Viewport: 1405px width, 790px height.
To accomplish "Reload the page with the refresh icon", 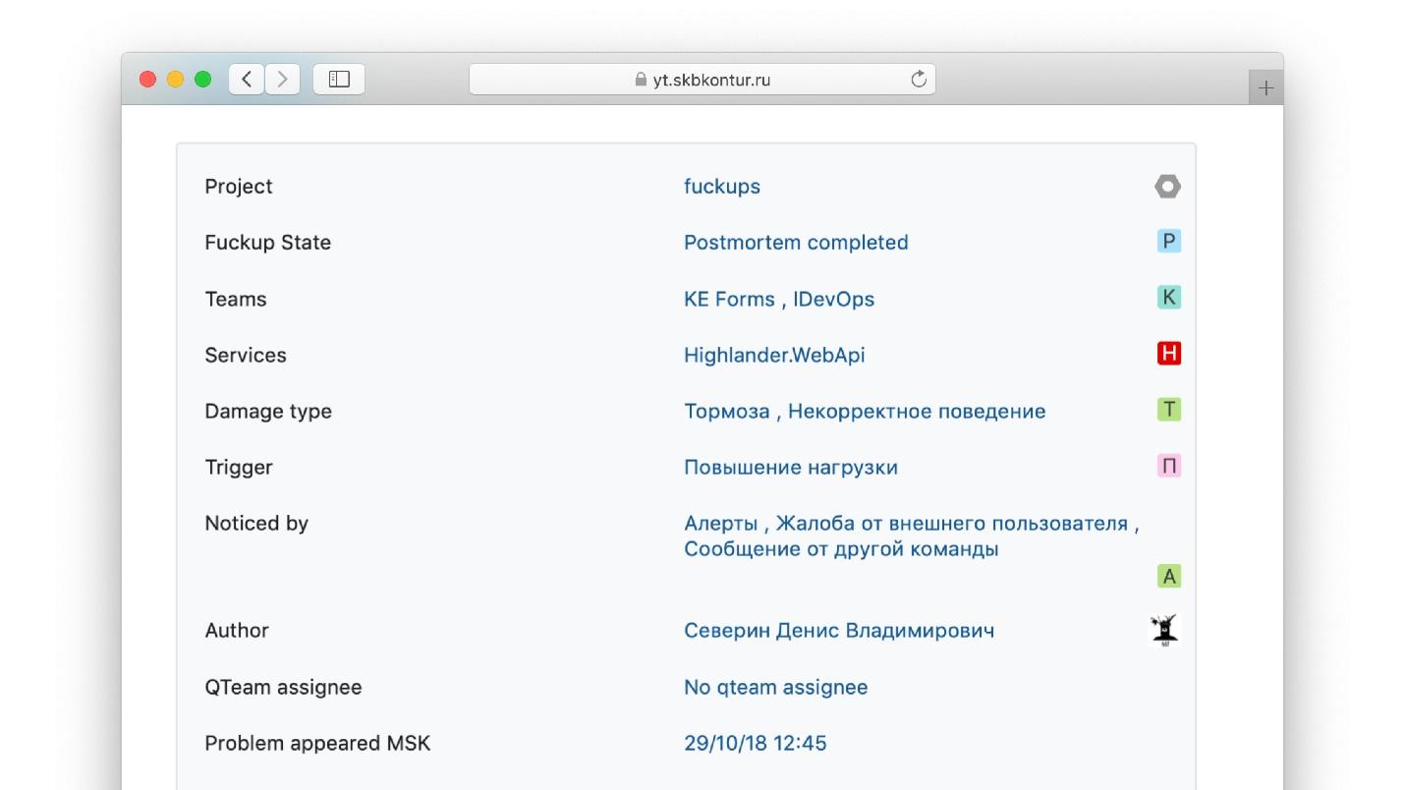I will click(919, 80).
